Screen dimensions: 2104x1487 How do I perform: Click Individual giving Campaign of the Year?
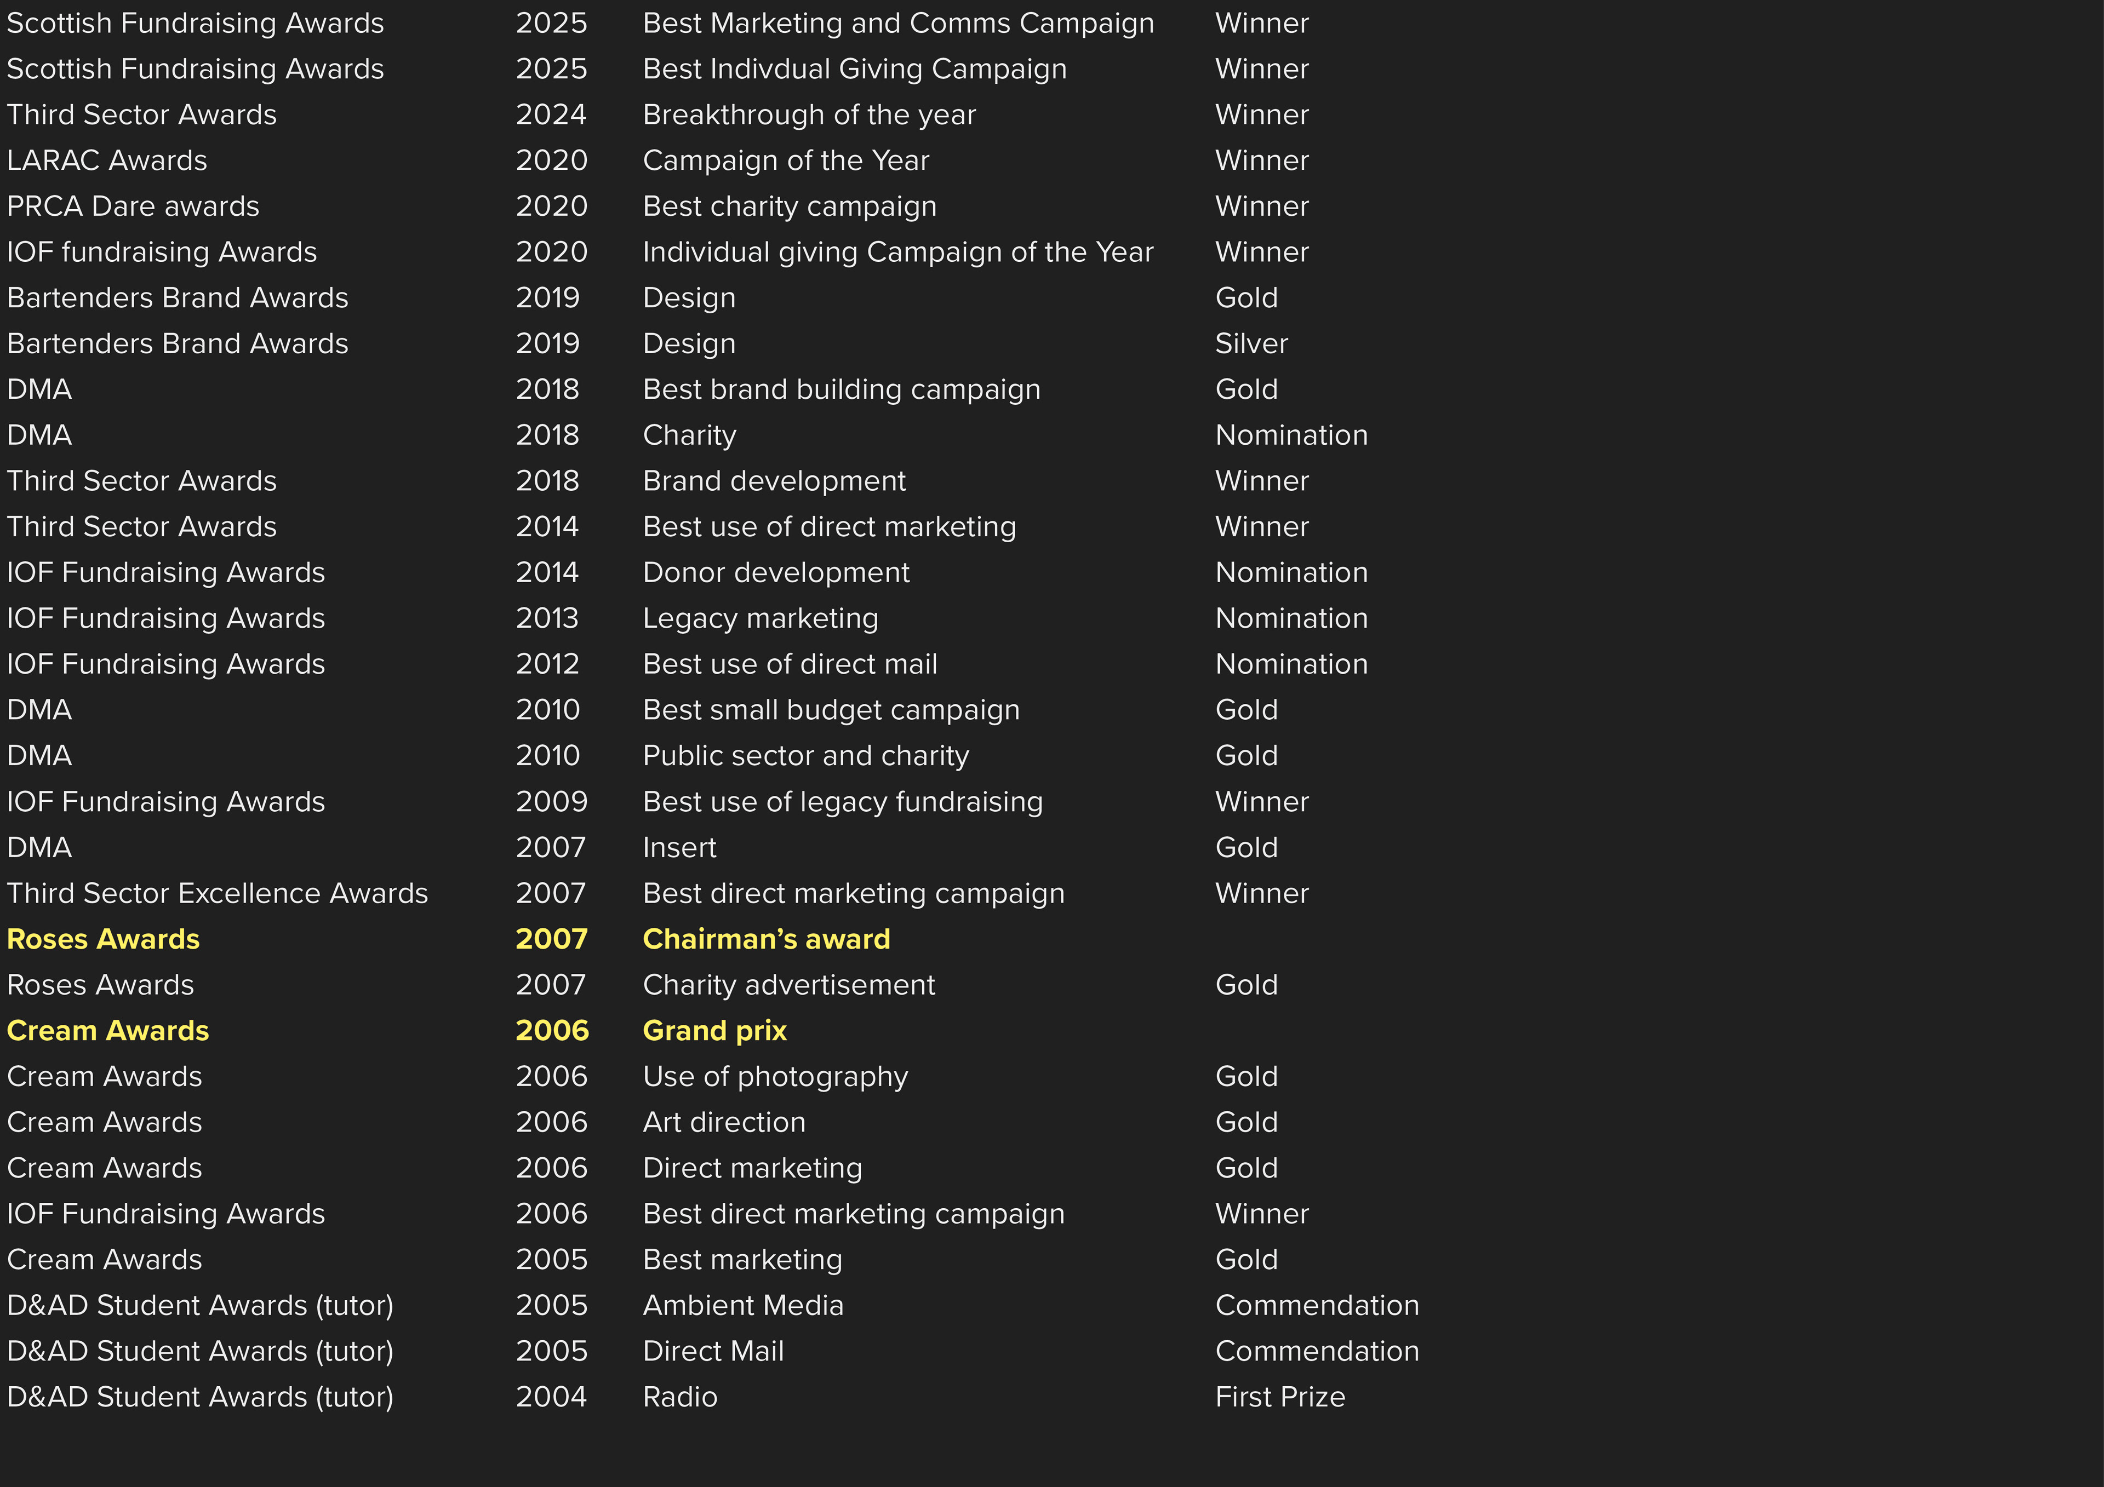(897, 252)
